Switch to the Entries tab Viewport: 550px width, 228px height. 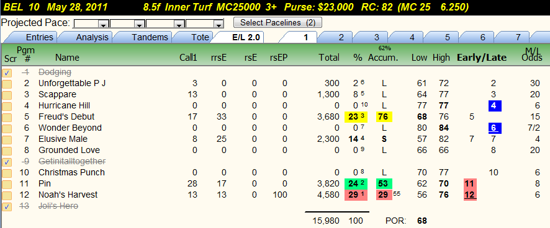point(40,37)
